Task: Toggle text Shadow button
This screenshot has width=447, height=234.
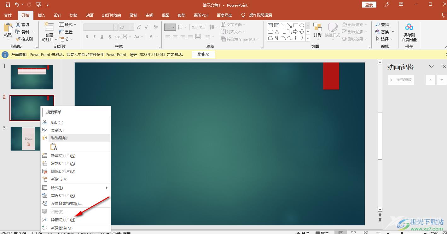Action: tap(110, 37)
